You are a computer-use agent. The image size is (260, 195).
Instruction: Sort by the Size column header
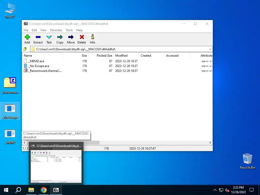(x=76, y=56)
